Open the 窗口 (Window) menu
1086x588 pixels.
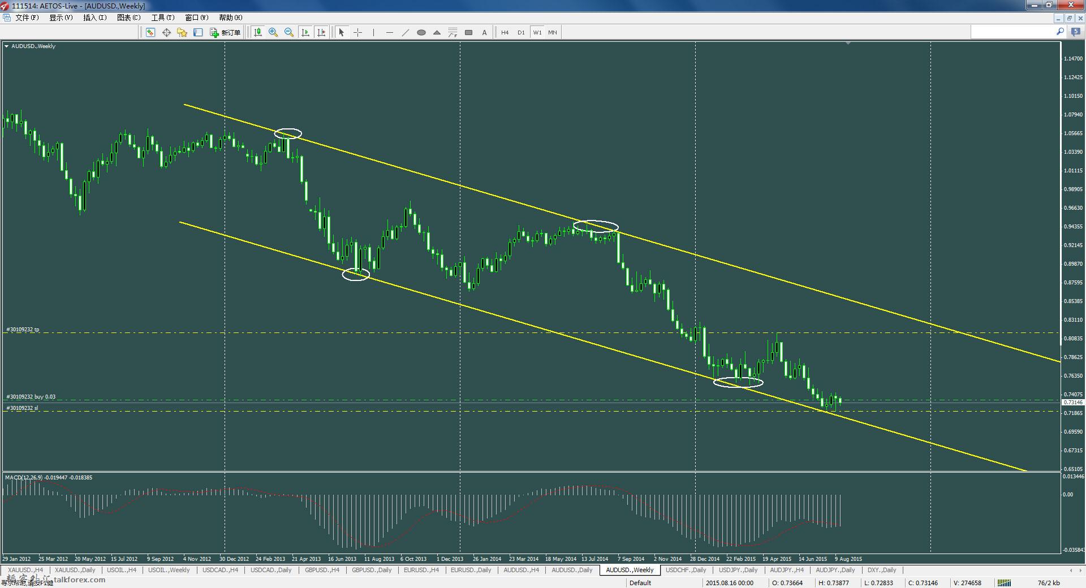click(x=197, y=18)
